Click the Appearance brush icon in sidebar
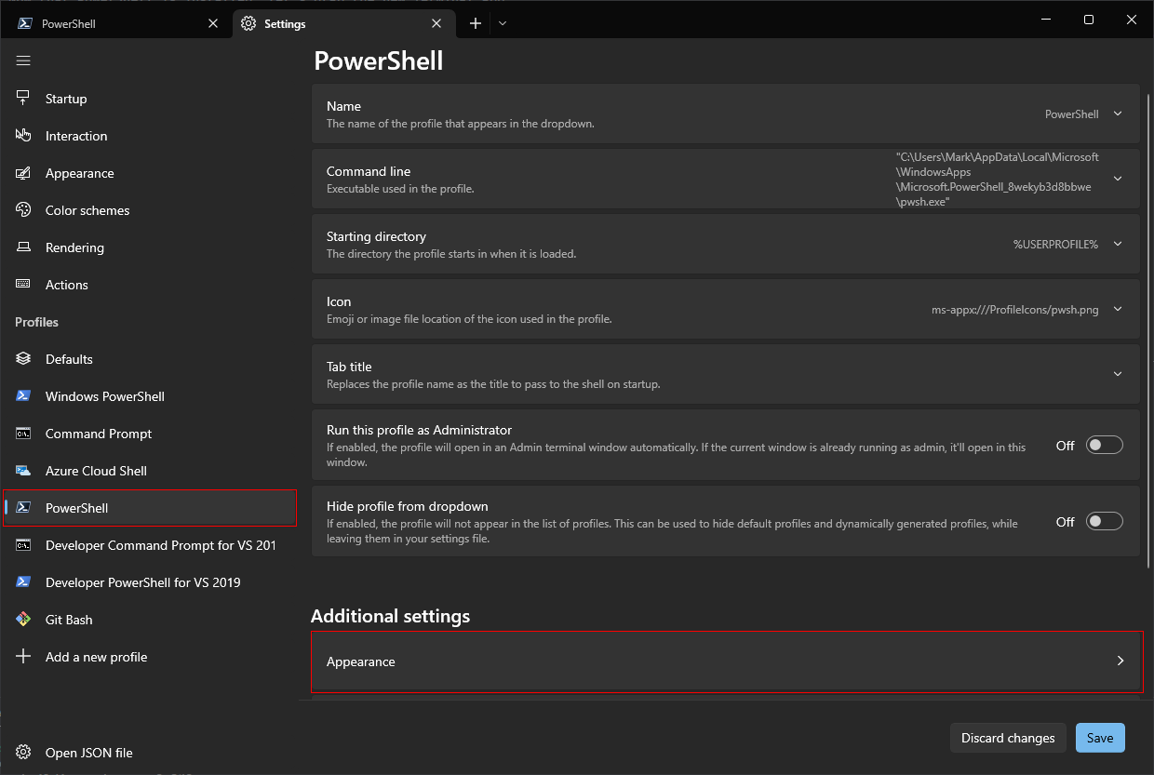The height and width of the screenshot is (775, 1154). point(23,172)
